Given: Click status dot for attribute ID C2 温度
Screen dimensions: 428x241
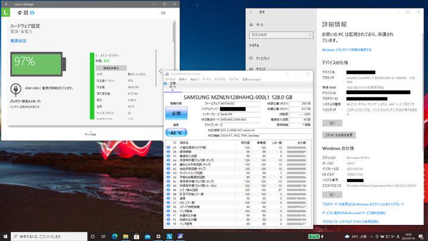Looking at the screenshot, I should (x=168, y=198).
